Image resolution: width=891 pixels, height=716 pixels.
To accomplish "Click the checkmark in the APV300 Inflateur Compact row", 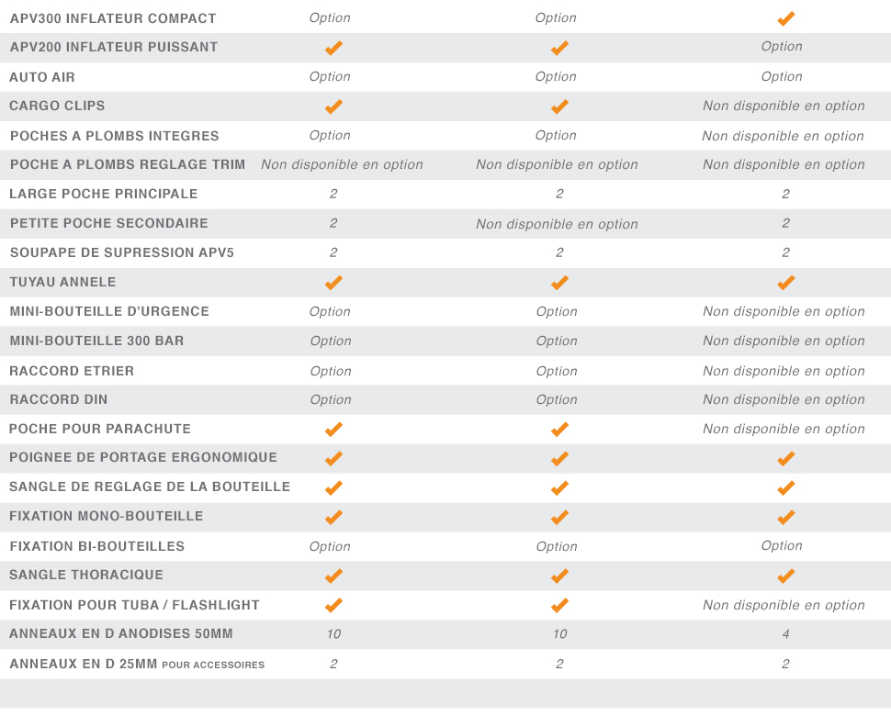I will [785, 18].
